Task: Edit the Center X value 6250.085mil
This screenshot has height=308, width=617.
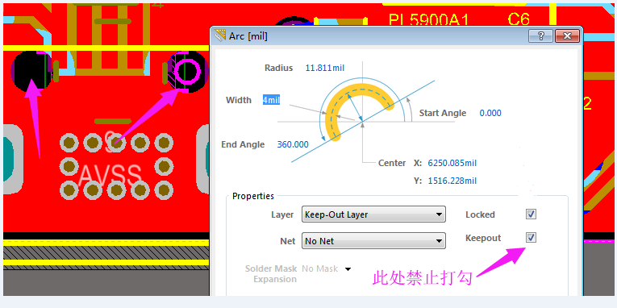Action: click(x=452, y=163)
